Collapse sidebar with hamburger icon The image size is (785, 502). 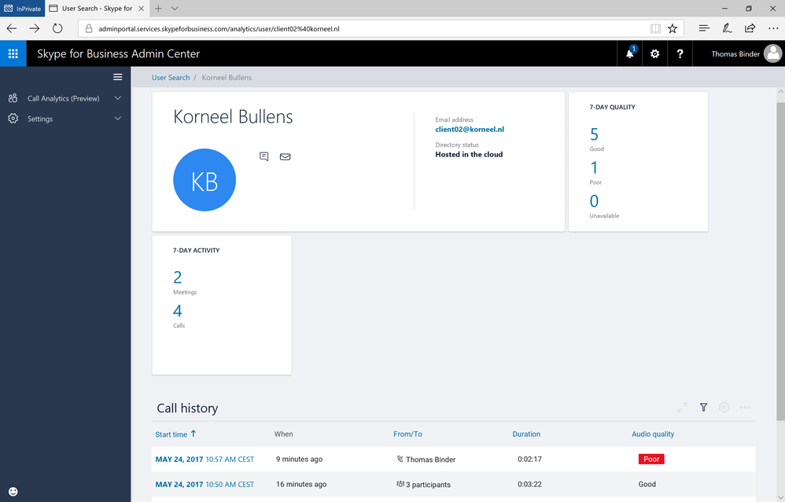pyautogui.click(x=118, y=77)
